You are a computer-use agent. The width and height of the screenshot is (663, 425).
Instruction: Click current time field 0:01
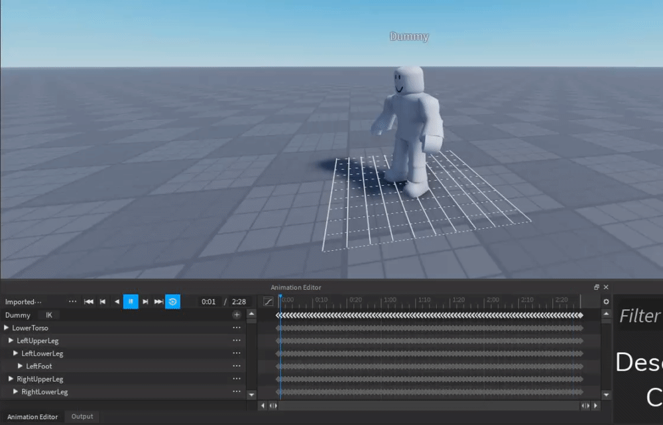(208, 302)
